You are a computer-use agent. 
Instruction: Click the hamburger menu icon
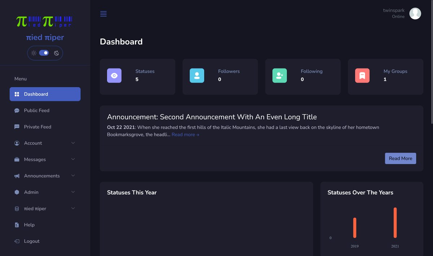coord(103,14)
